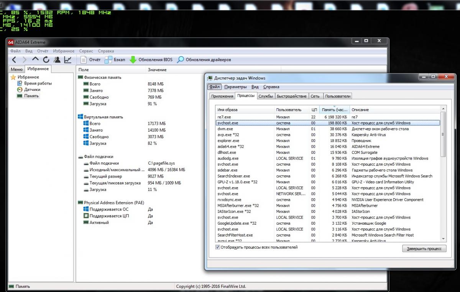This screenshot has width=460, height=292.
Task: Select the GPU-Z v1.18.0.exe *32 process
Action: coord(328,182)
